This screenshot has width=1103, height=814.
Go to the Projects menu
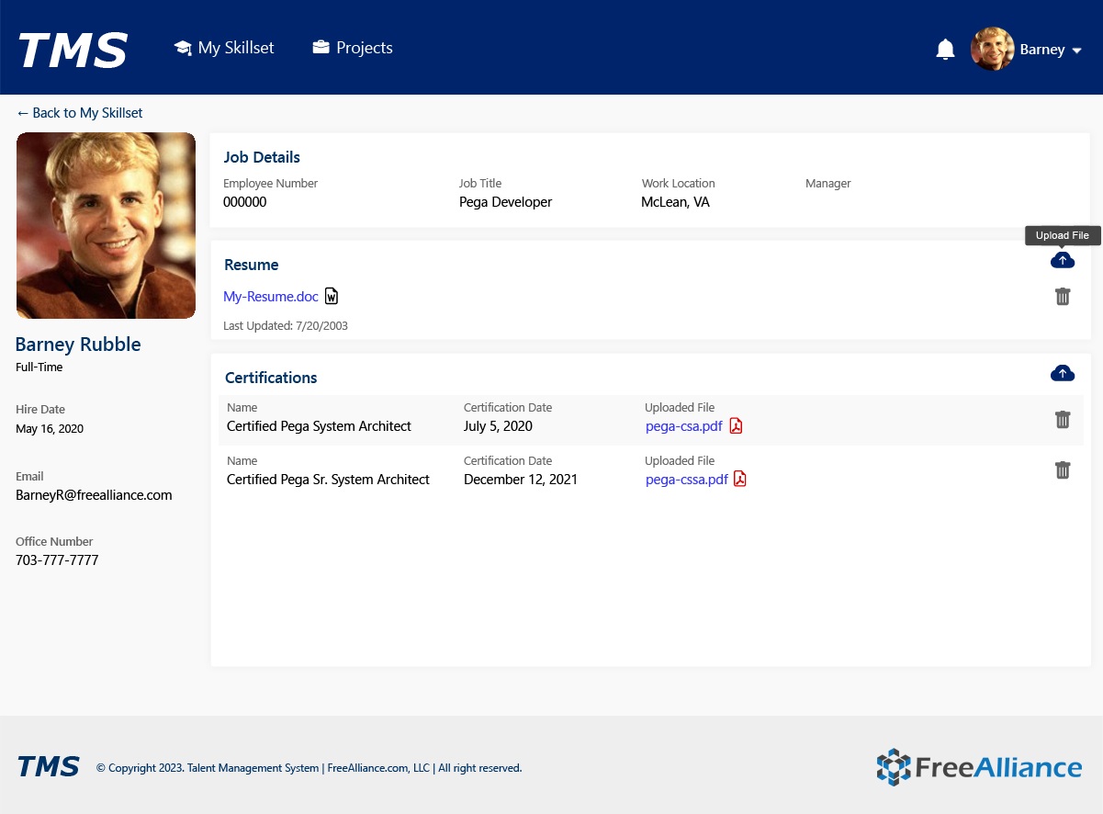click(x=353, y=48)
